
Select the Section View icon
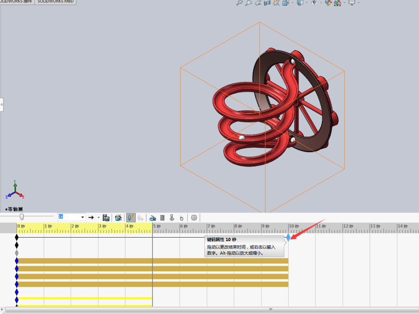click(x=267, y=3)
